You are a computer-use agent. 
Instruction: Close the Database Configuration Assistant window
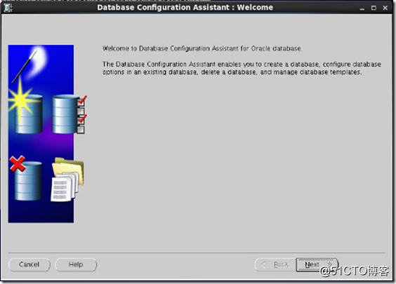[x=385, y=8]
